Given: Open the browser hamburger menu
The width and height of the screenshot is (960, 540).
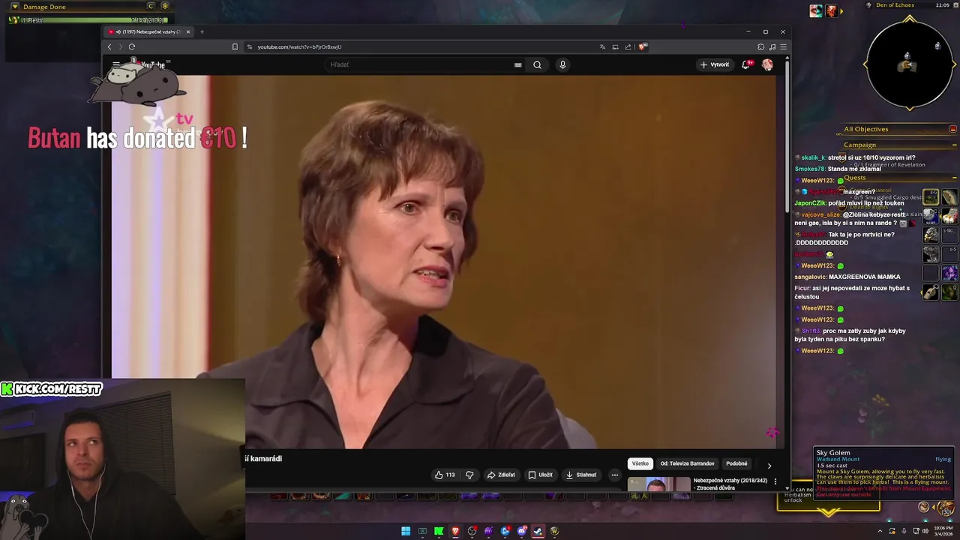Looking at the screenshot, I should point(783,46).
